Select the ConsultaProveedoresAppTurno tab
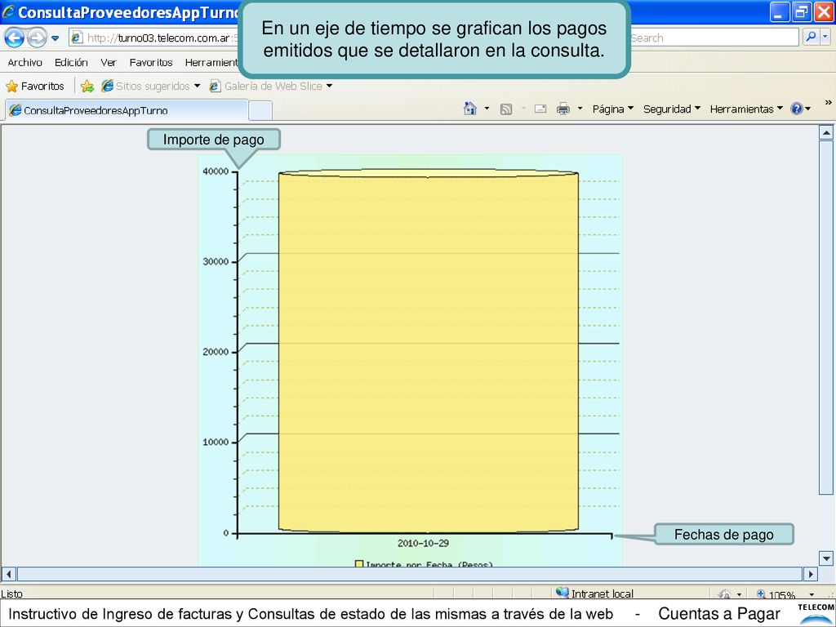Viewport: 836px width, 627px height. pos(127,110)
